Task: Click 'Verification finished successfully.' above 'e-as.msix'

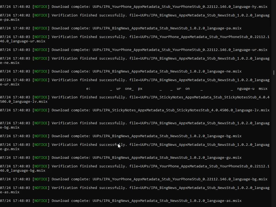Action: 89,188
